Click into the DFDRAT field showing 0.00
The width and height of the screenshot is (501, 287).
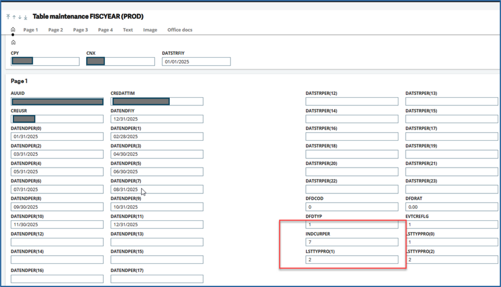(452, 207)
